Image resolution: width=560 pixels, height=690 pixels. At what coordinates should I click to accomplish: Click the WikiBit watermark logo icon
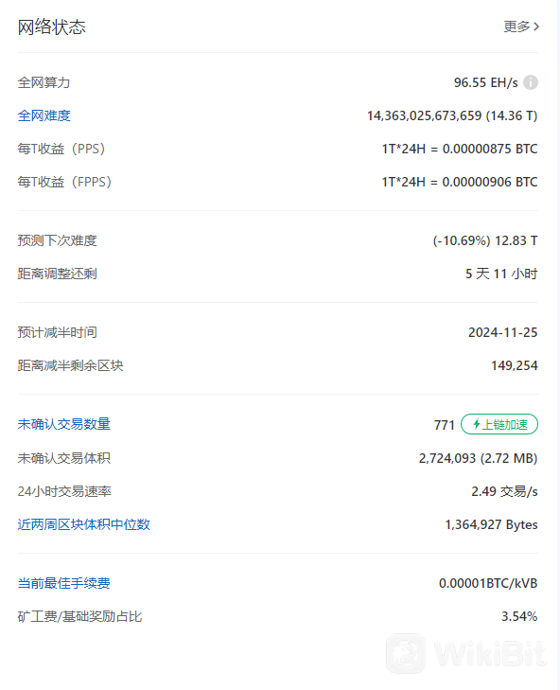click(x=406, y=653)
